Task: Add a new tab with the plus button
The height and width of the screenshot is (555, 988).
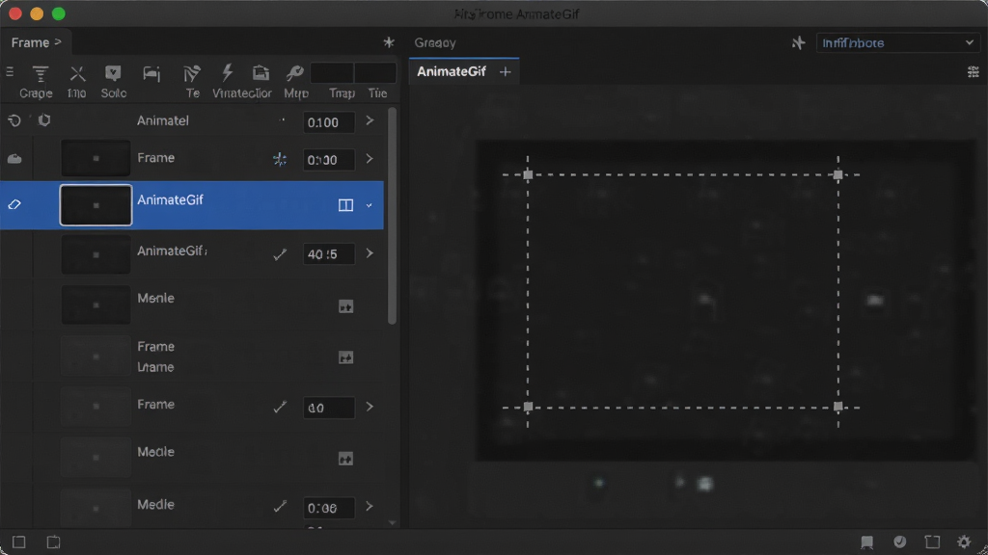Action: (505, 71)
